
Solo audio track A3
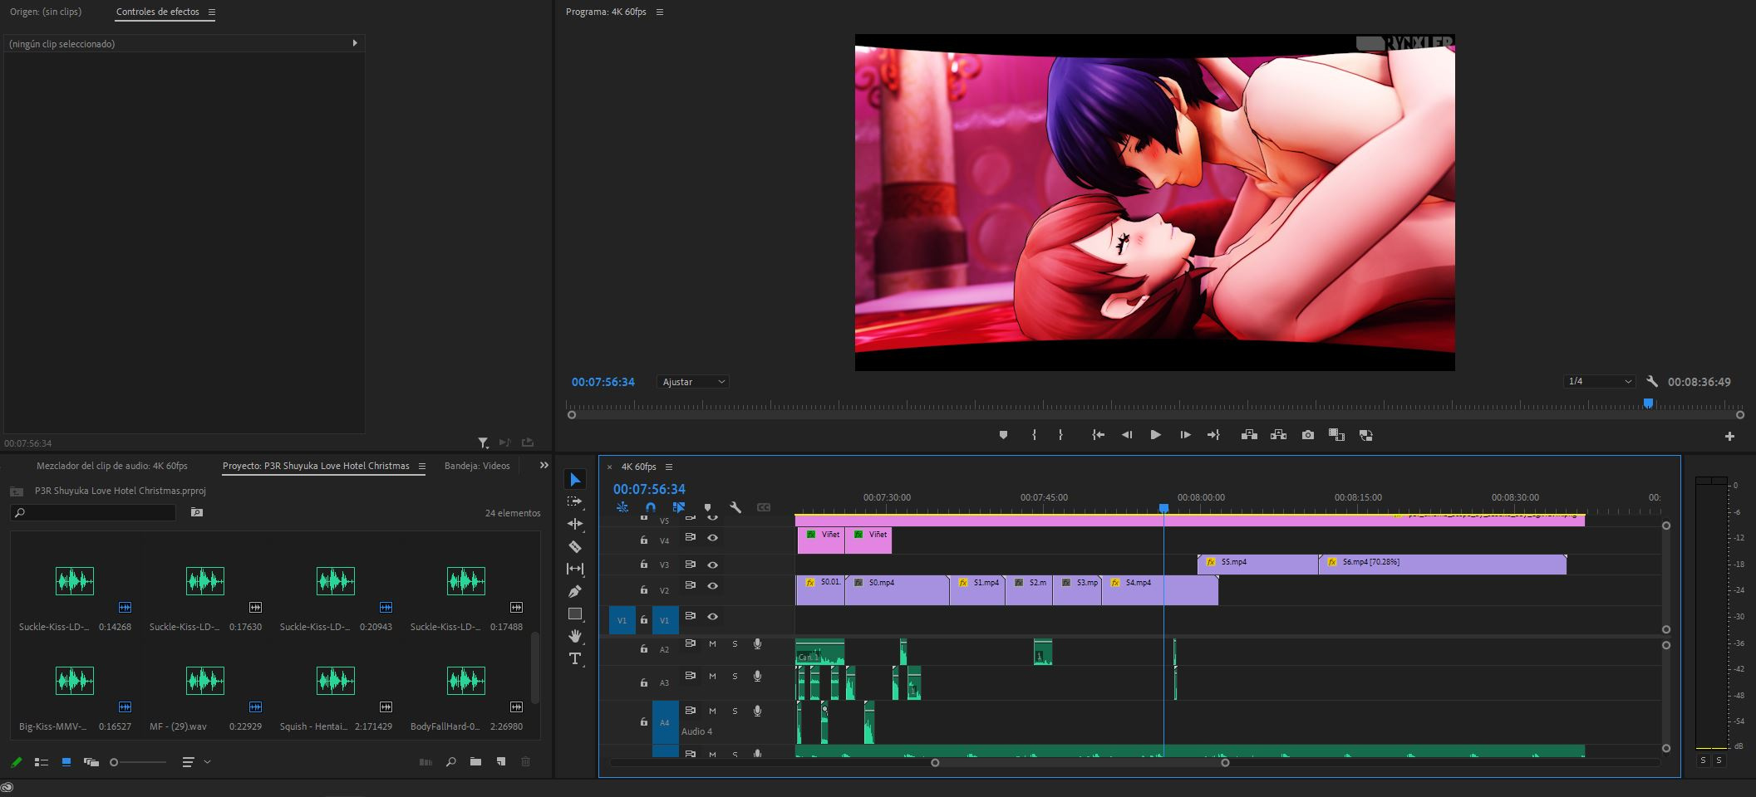coord(735,677)
